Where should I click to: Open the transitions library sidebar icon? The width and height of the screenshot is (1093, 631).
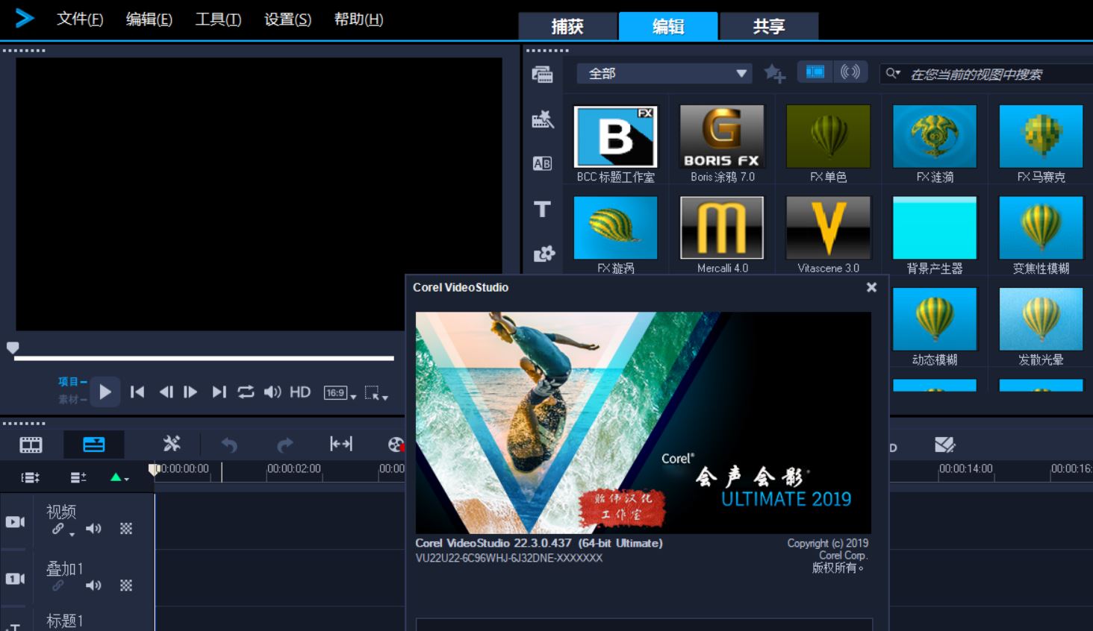coord(543,119)
